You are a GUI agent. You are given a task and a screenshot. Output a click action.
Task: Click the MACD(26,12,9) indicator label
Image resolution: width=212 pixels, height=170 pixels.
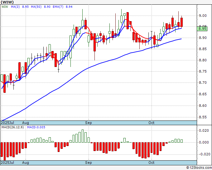pos(12,127)
